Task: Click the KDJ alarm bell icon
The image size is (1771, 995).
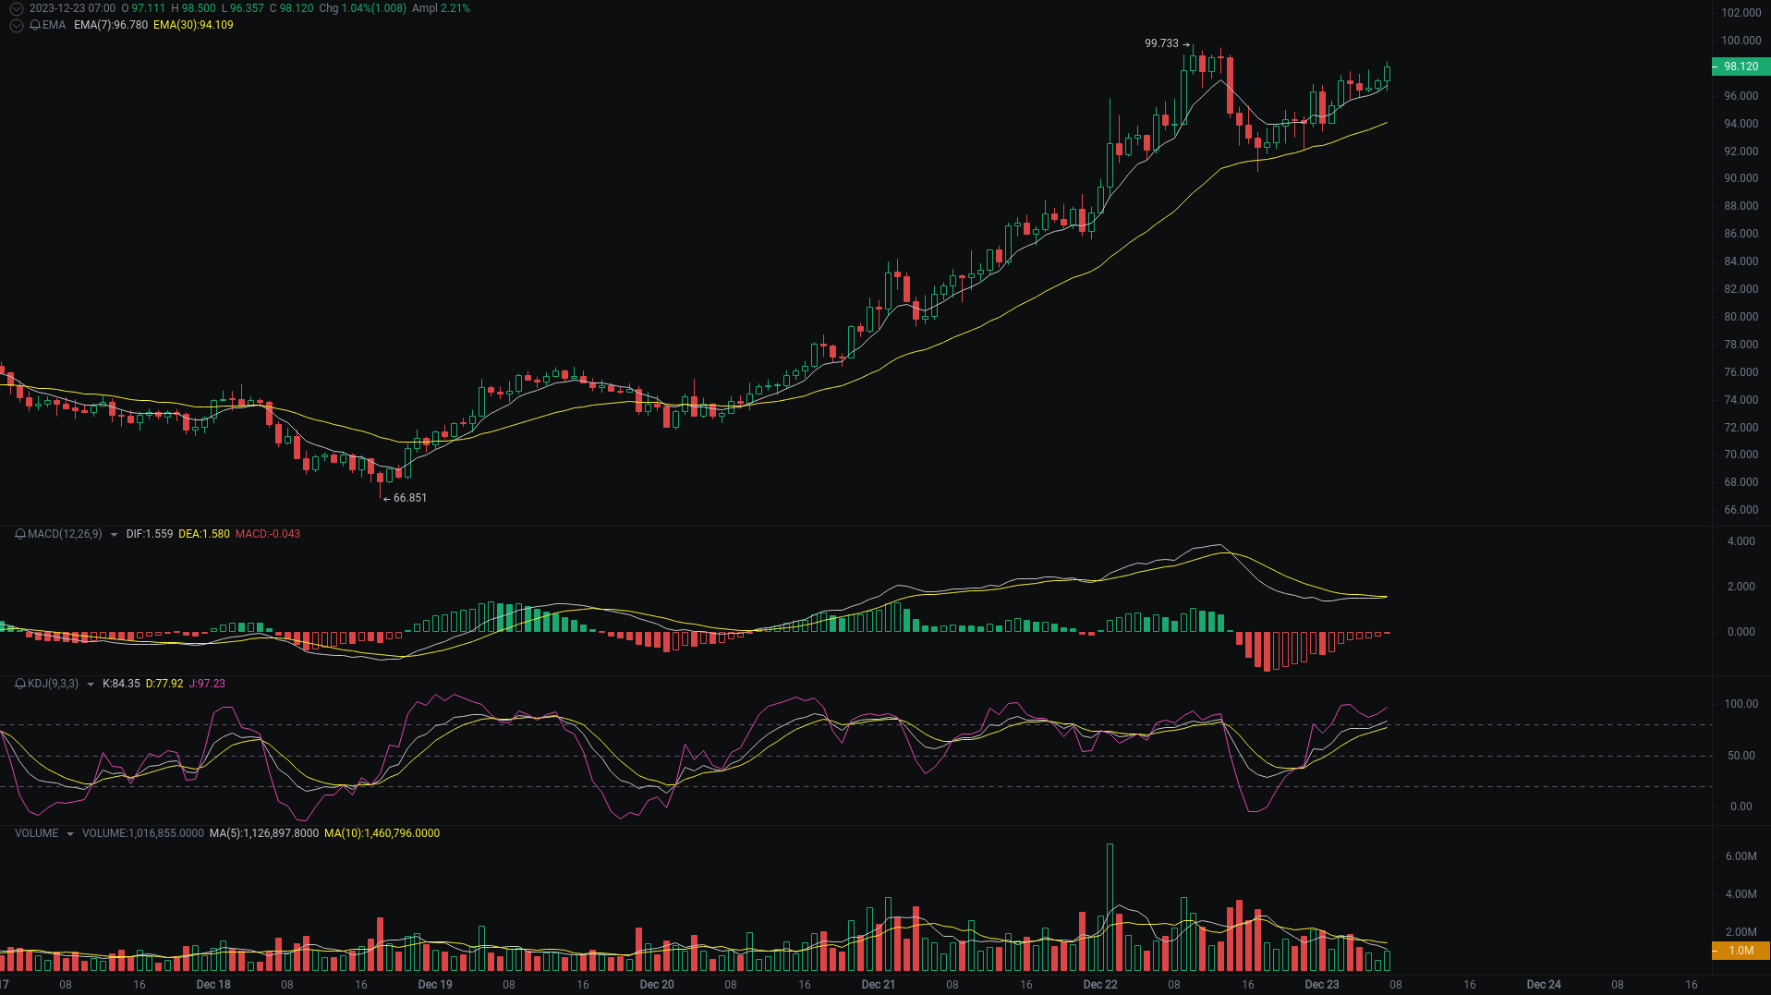Action: 18,684
